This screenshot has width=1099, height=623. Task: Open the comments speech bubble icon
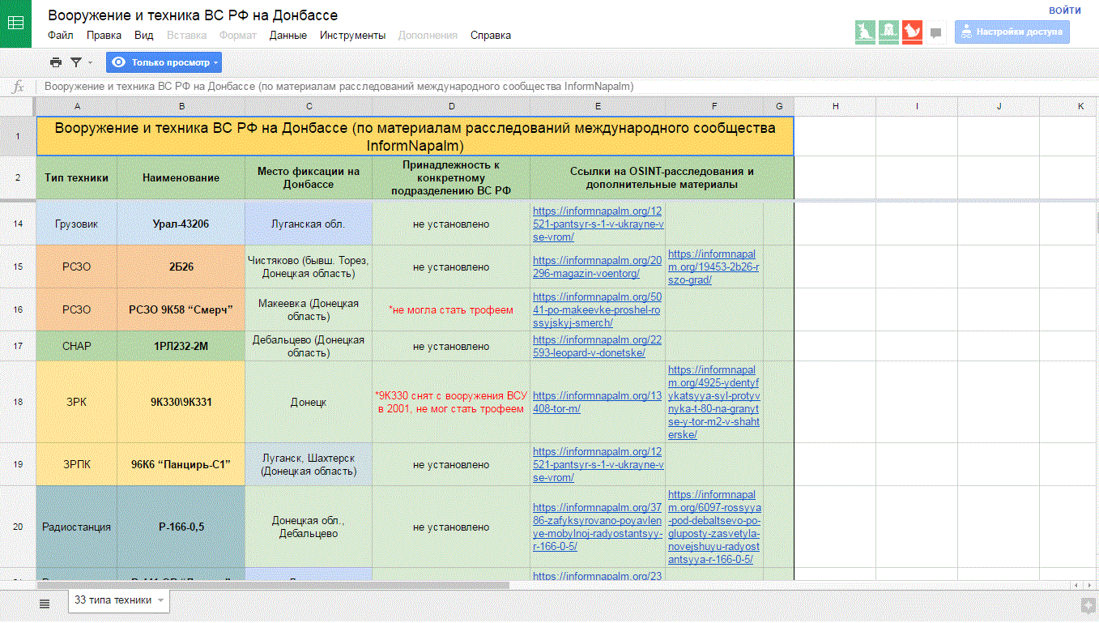pyautogui.click(x=936, y=33)
